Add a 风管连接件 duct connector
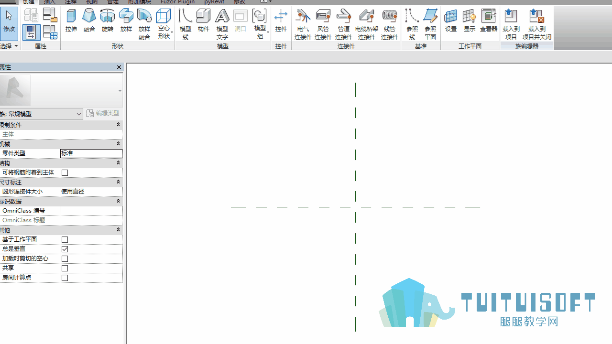 click(323, 24)
